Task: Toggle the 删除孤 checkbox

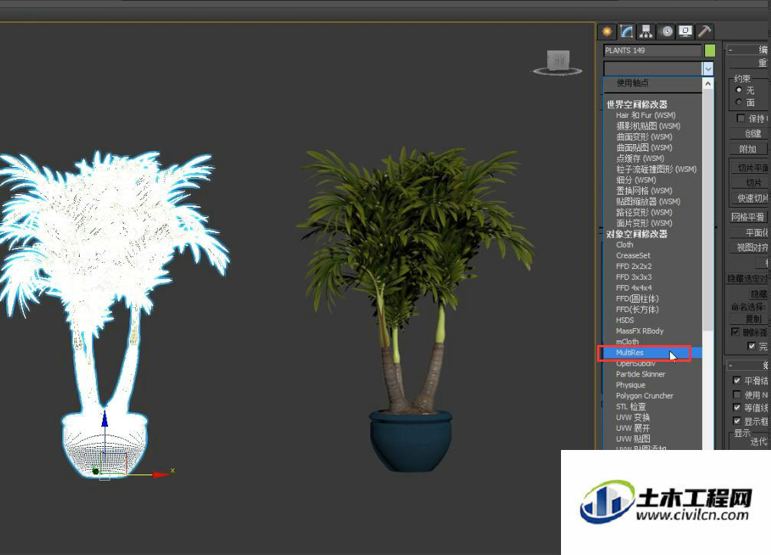Action: [x=736, y=332]
